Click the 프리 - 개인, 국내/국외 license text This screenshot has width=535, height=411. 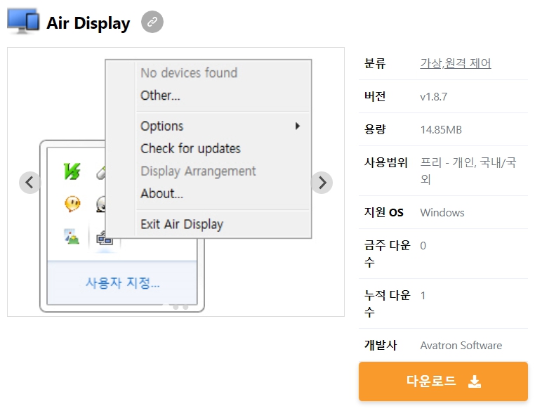coord(468,170)
